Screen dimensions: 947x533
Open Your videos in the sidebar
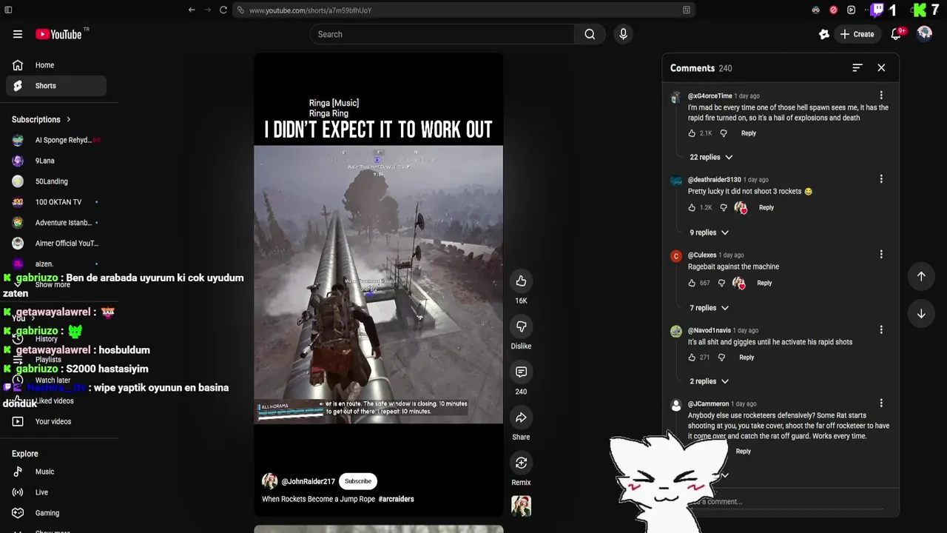point(56,421)
